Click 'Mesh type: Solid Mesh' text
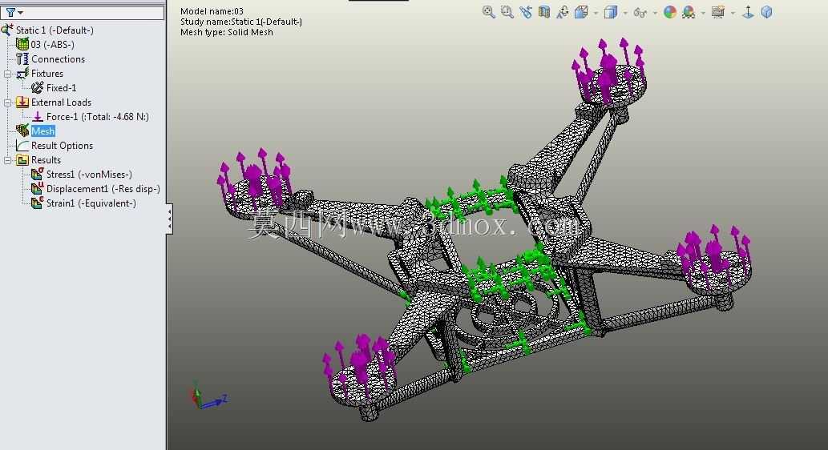This screenshot has width=828, height=450. [227, 32]
